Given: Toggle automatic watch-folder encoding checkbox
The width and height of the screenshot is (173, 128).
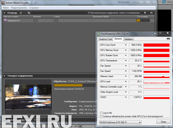Looking at the screenshot, I should (89, 13).
